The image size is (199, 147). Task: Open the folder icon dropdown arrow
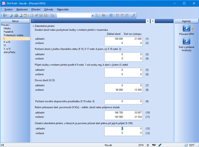click(107, 16)
